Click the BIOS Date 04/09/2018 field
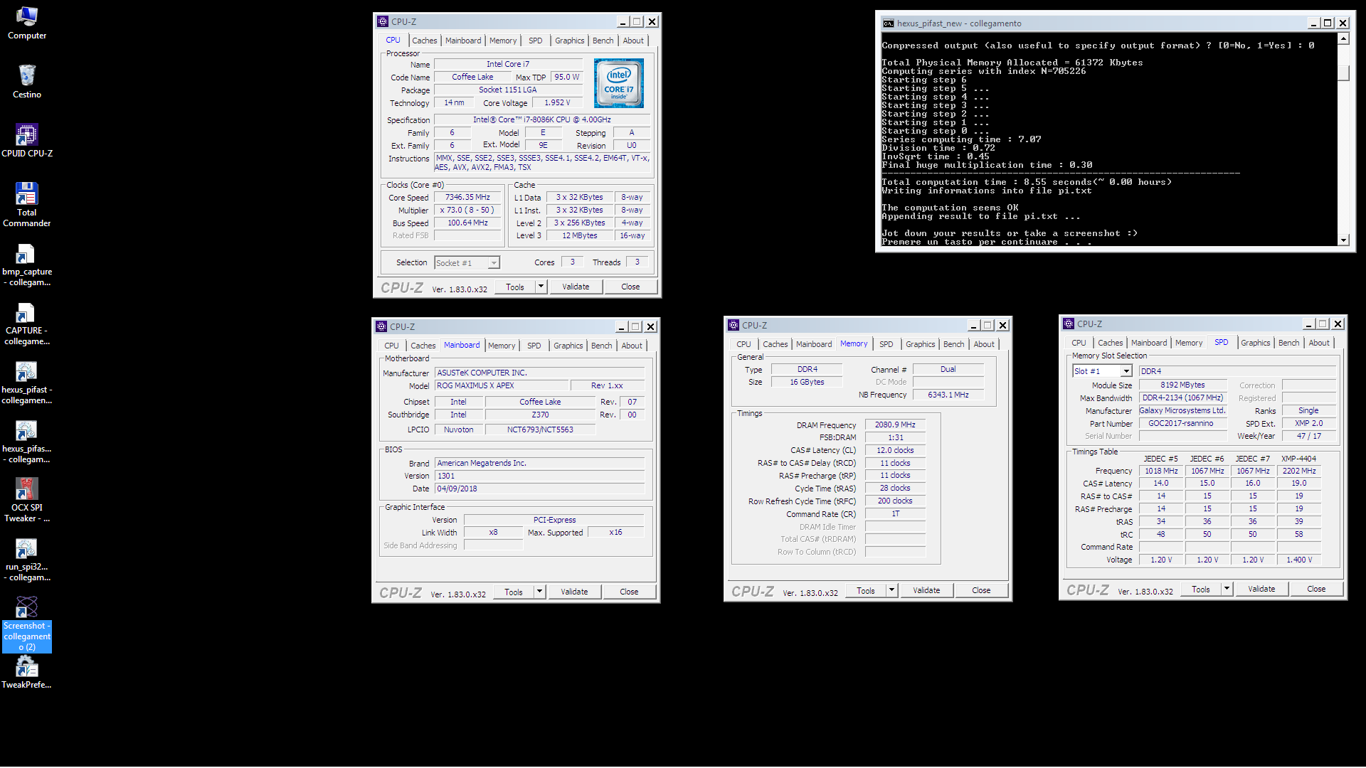 pos(539,489)
